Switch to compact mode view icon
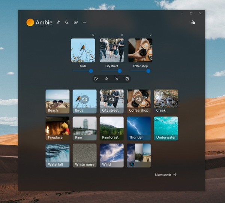This screenshot has height=203, width=225. 76,22
